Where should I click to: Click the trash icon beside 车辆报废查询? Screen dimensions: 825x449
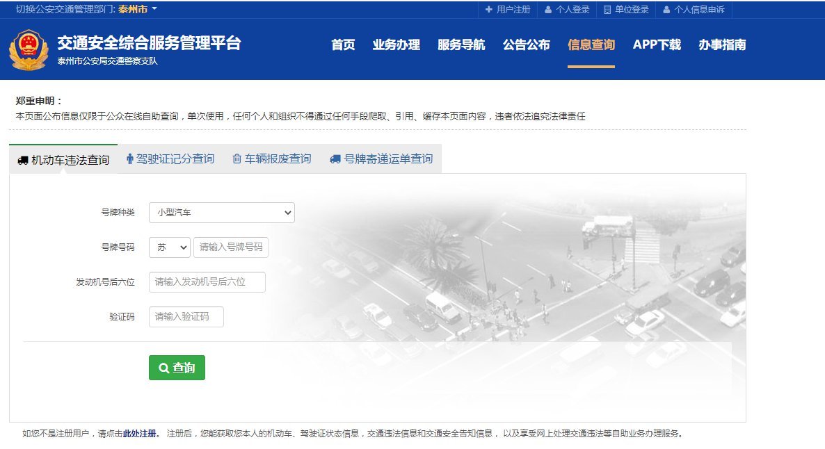pos(237,159)
